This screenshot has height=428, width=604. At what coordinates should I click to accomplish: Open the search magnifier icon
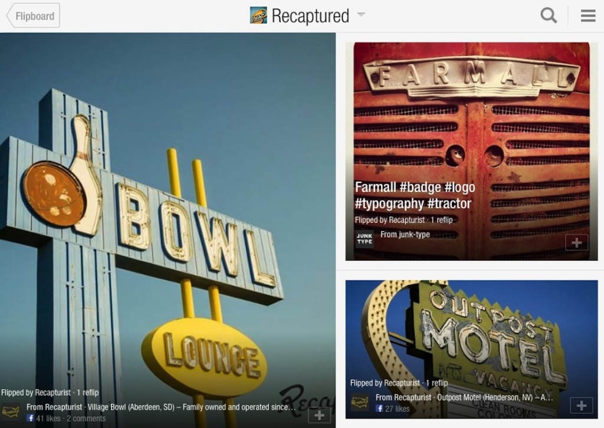tap(549, 16)
